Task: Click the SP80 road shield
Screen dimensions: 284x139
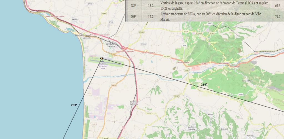Action: click(x=212, y=33)
